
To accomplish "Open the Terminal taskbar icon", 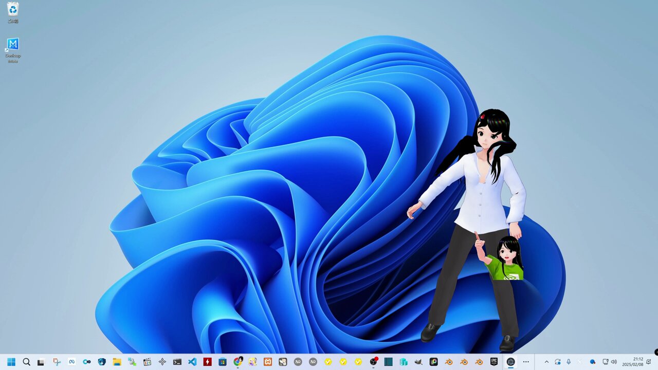I will tap(177, 362).
